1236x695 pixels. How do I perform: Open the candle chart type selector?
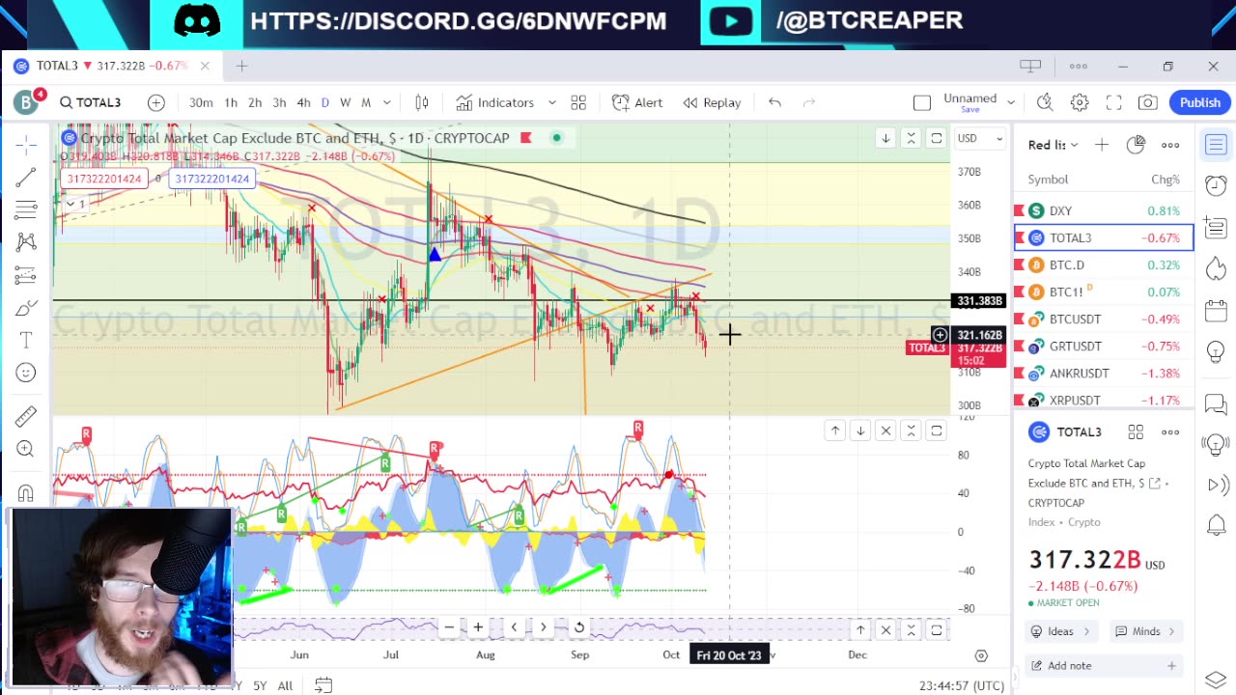tap(422, 102)
